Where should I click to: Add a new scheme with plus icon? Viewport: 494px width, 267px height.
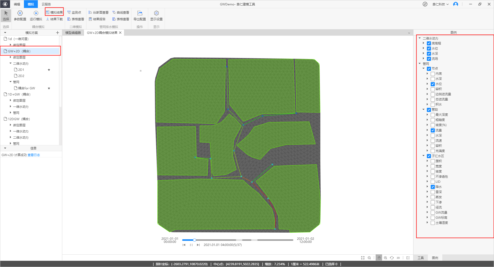57,33
